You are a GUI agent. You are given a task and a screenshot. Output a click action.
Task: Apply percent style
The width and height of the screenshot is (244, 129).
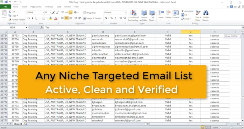pyautogui.click(x=112, y=18)
